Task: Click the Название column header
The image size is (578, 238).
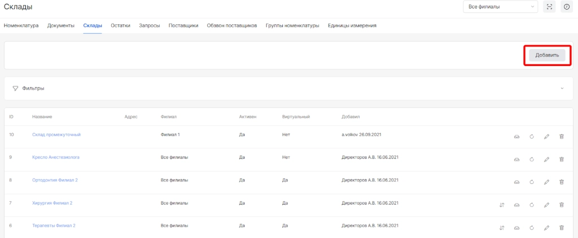Action: pyautogui.click(x=42, y=117)
